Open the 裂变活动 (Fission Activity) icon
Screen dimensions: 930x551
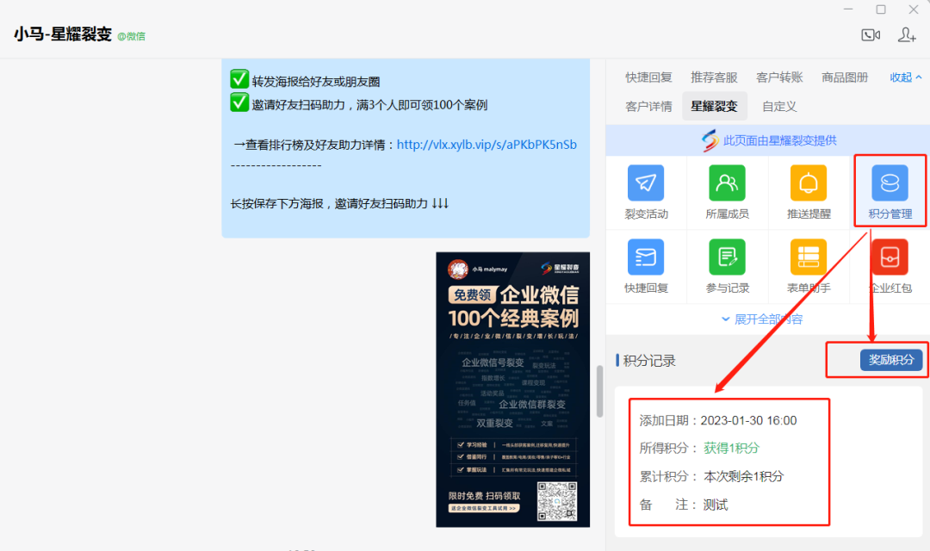pos(646,191)
